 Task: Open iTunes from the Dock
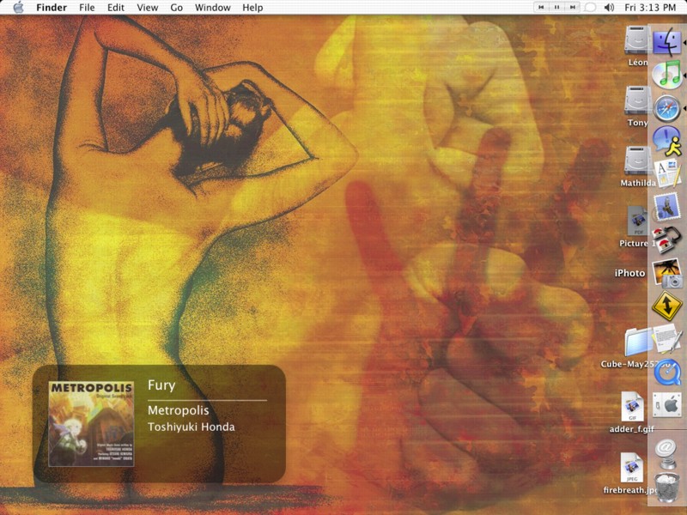[x=666, y=75]
